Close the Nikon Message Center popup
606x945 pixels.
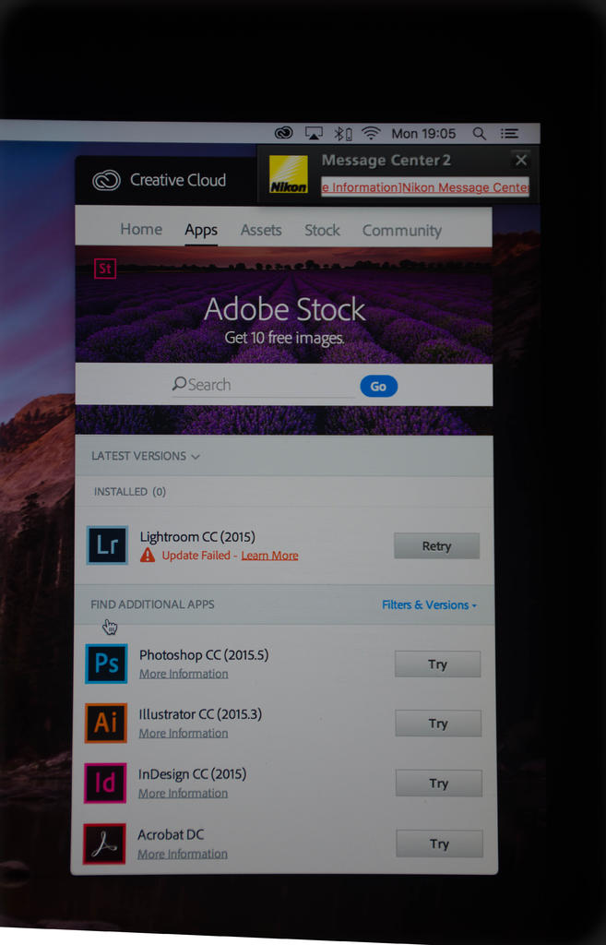(x=521, y=160)
